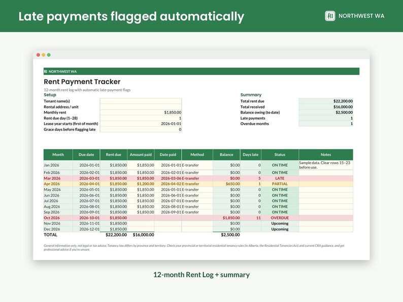Click the red close dot on mock window
The width and height of the screenshot is (403, 302).
(38, 55)
